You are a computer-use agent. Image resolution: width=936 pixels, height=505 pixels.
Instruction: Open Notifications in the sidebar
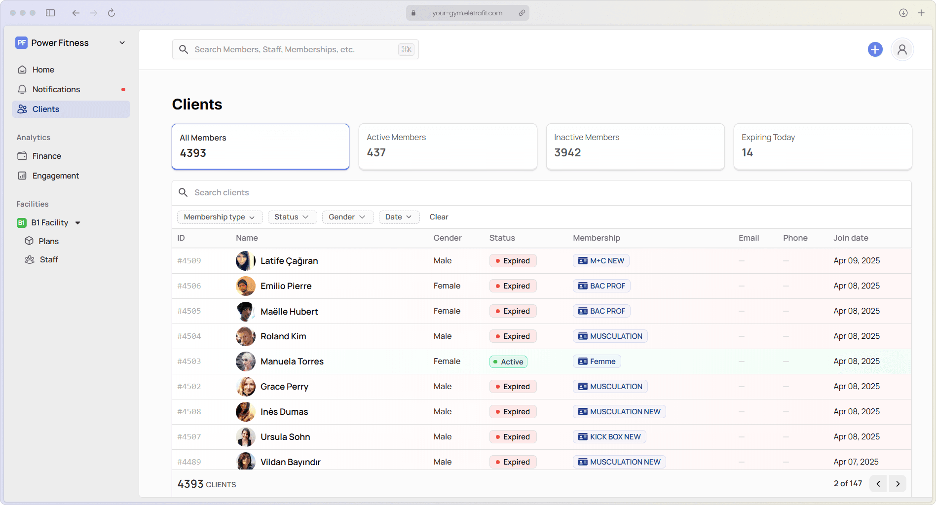tap(56, 89)
